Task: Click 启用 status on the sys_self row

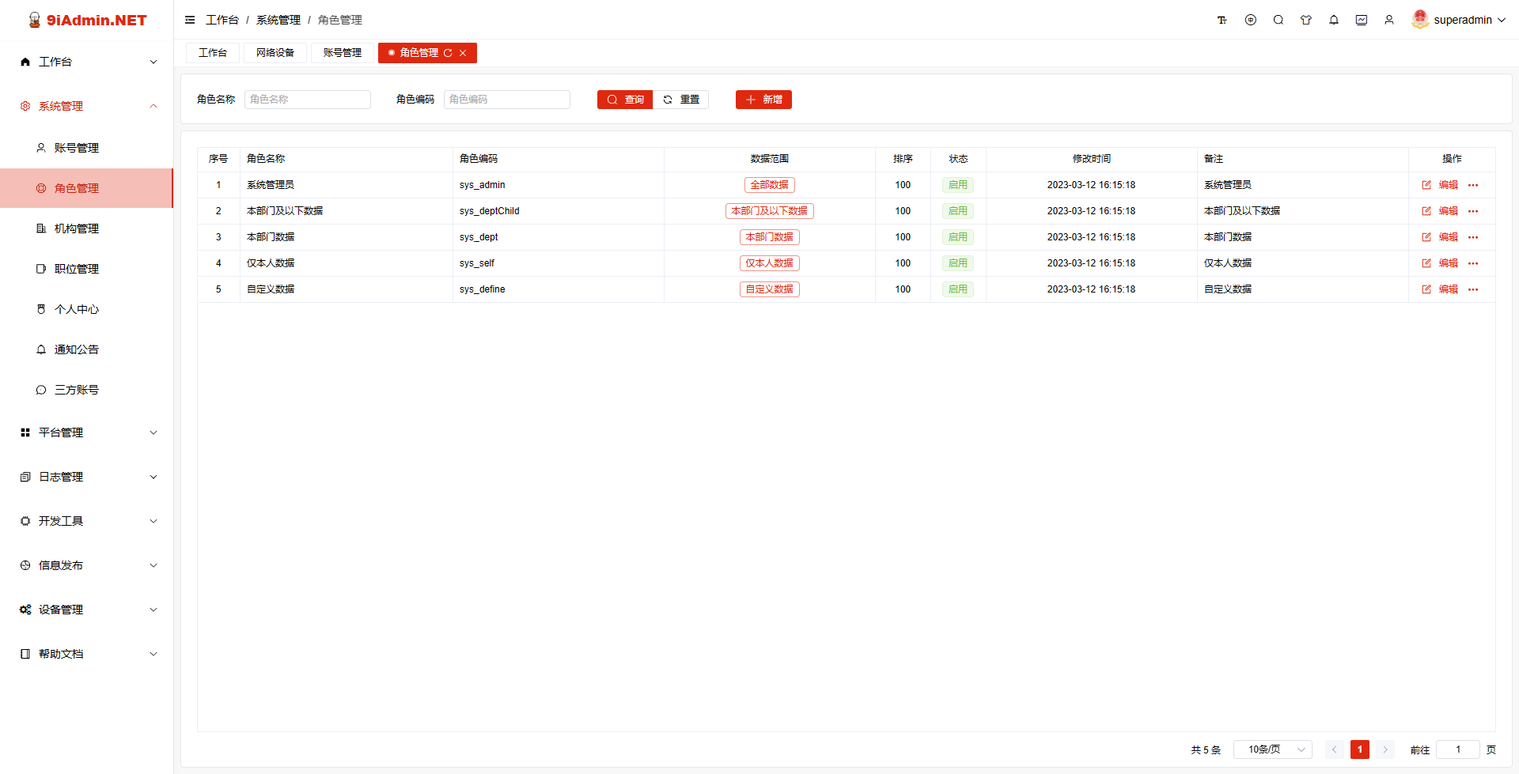Action: [x=958, y=262]
